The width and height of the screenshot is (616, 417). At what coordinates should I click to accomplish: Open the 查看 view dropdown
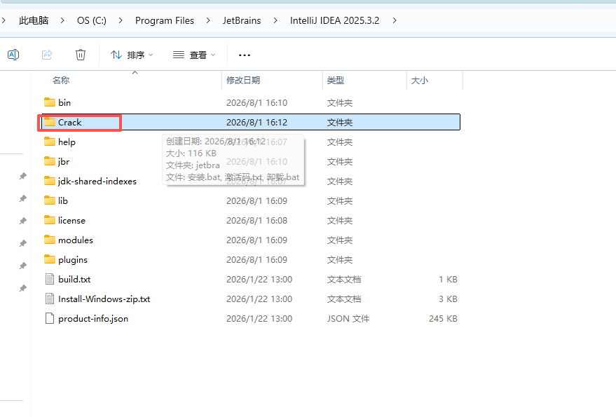[x=194, y=55]
